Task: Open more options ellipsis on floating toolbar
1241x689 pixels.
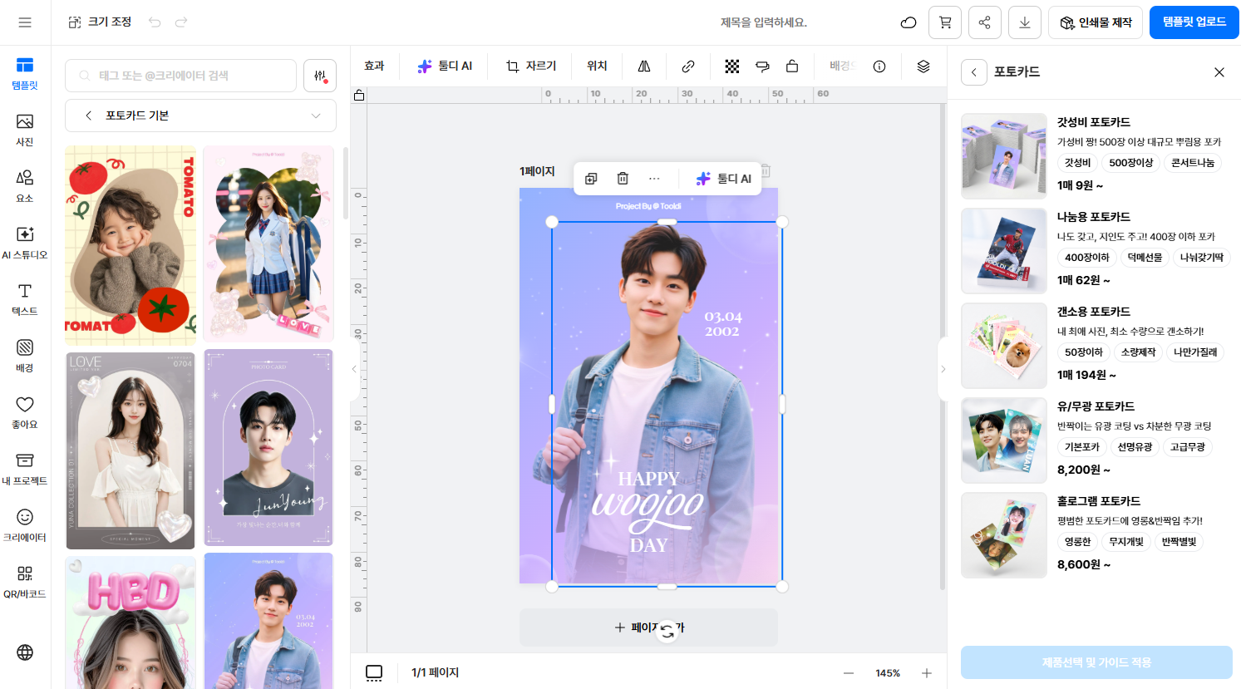Action: coord(654,179)
